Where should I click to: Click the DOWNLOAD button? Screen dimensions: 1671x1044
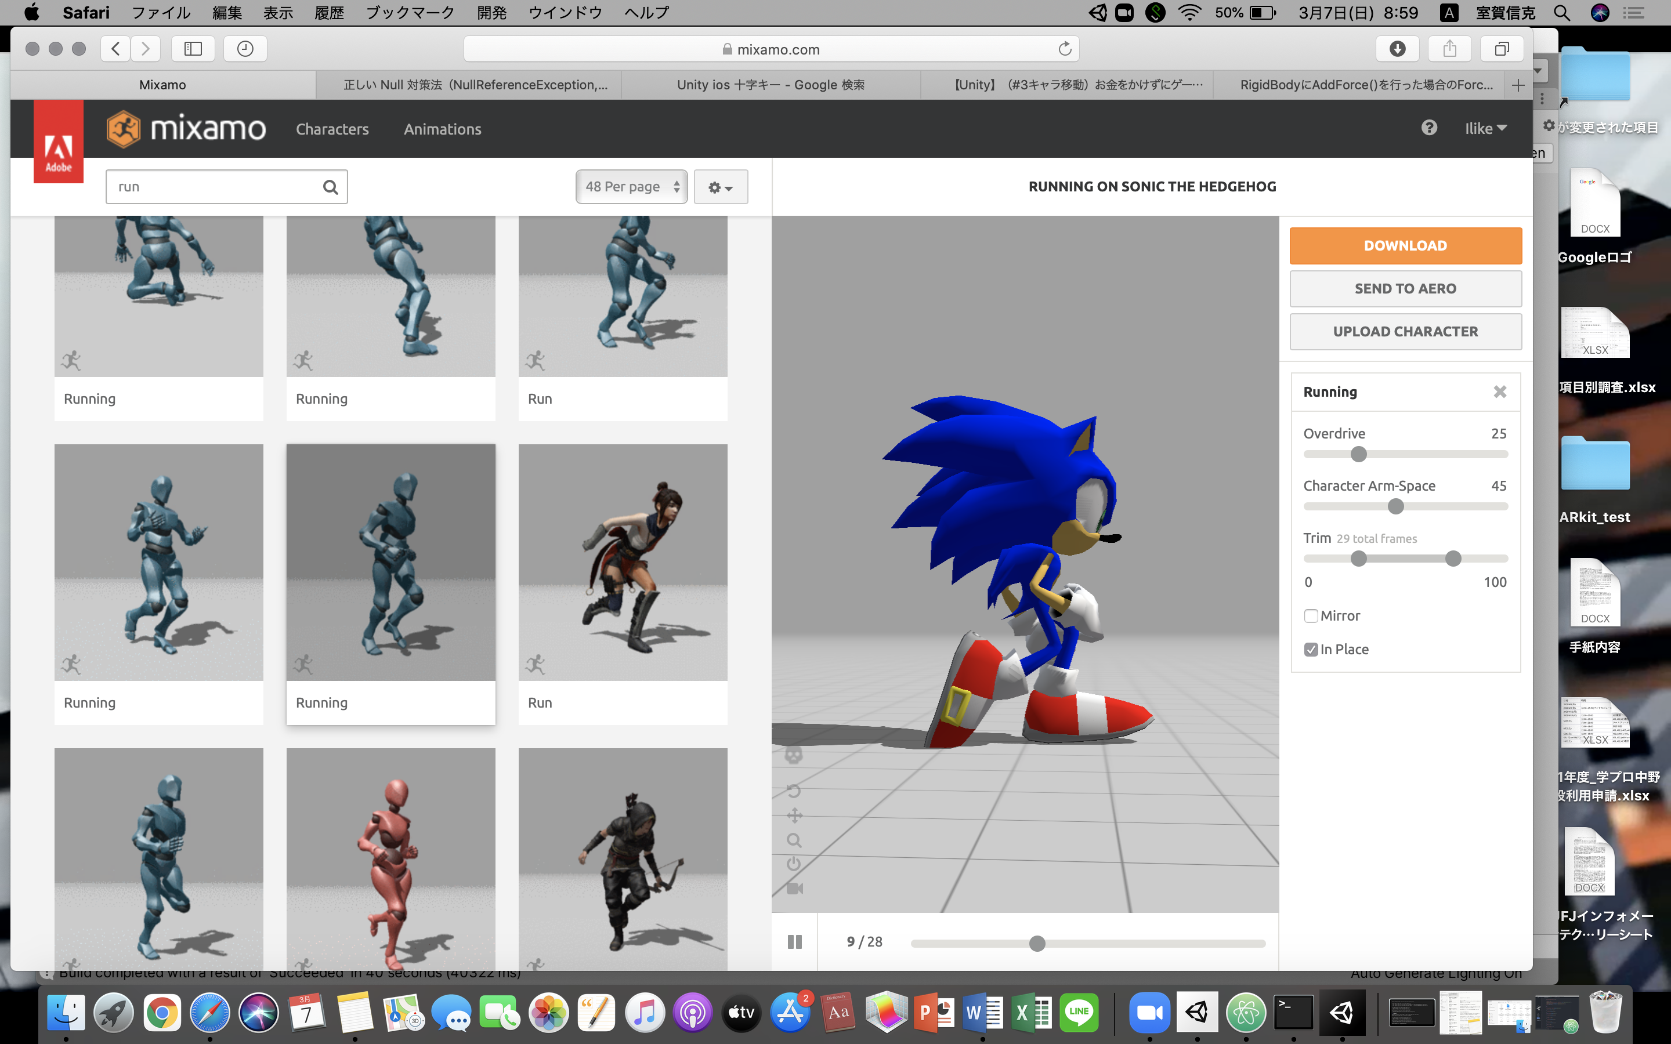1405,245
